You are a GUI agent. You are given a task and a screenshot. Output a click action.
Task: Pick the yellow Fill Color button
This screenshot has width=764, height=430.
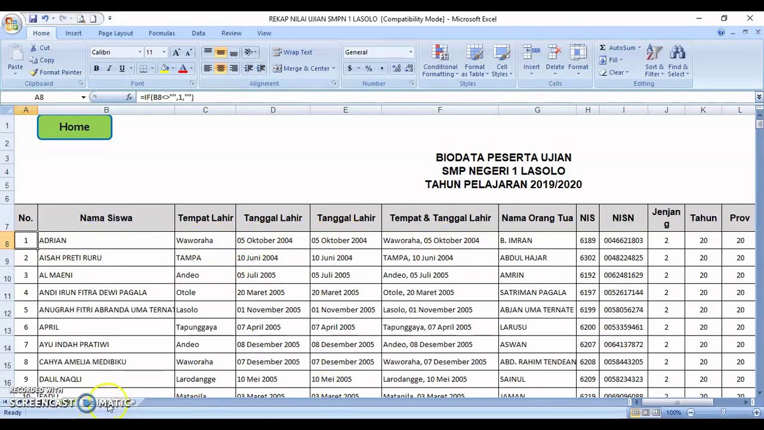tap(164, 69)
